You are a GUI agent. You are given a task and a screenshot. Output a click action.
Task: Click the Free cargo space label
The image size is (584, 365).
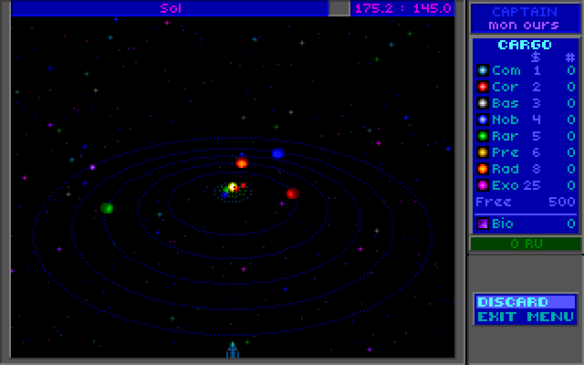pos(494,202)
